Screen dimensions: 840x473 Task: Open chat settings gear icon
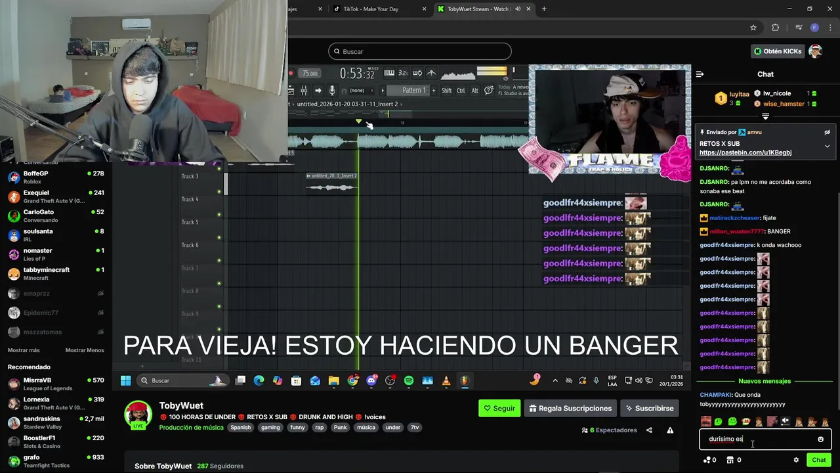[796, 460]
